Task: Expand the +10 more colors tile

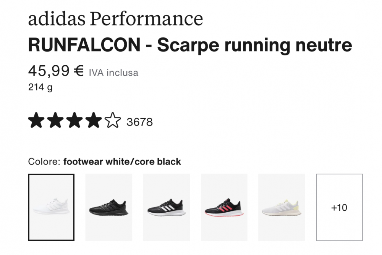Action: coord(339,207)
